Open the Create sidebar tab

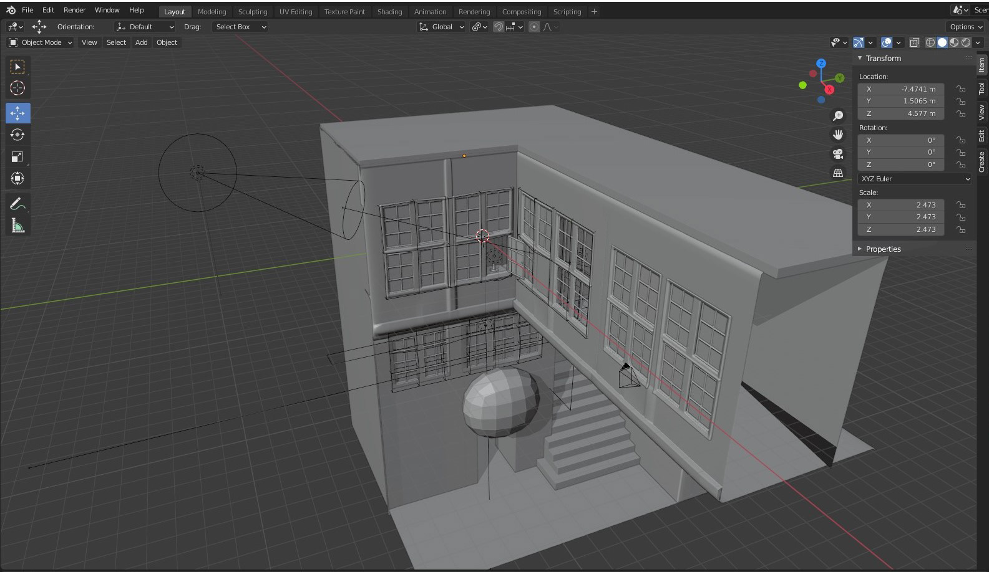(x=982, y=161)
